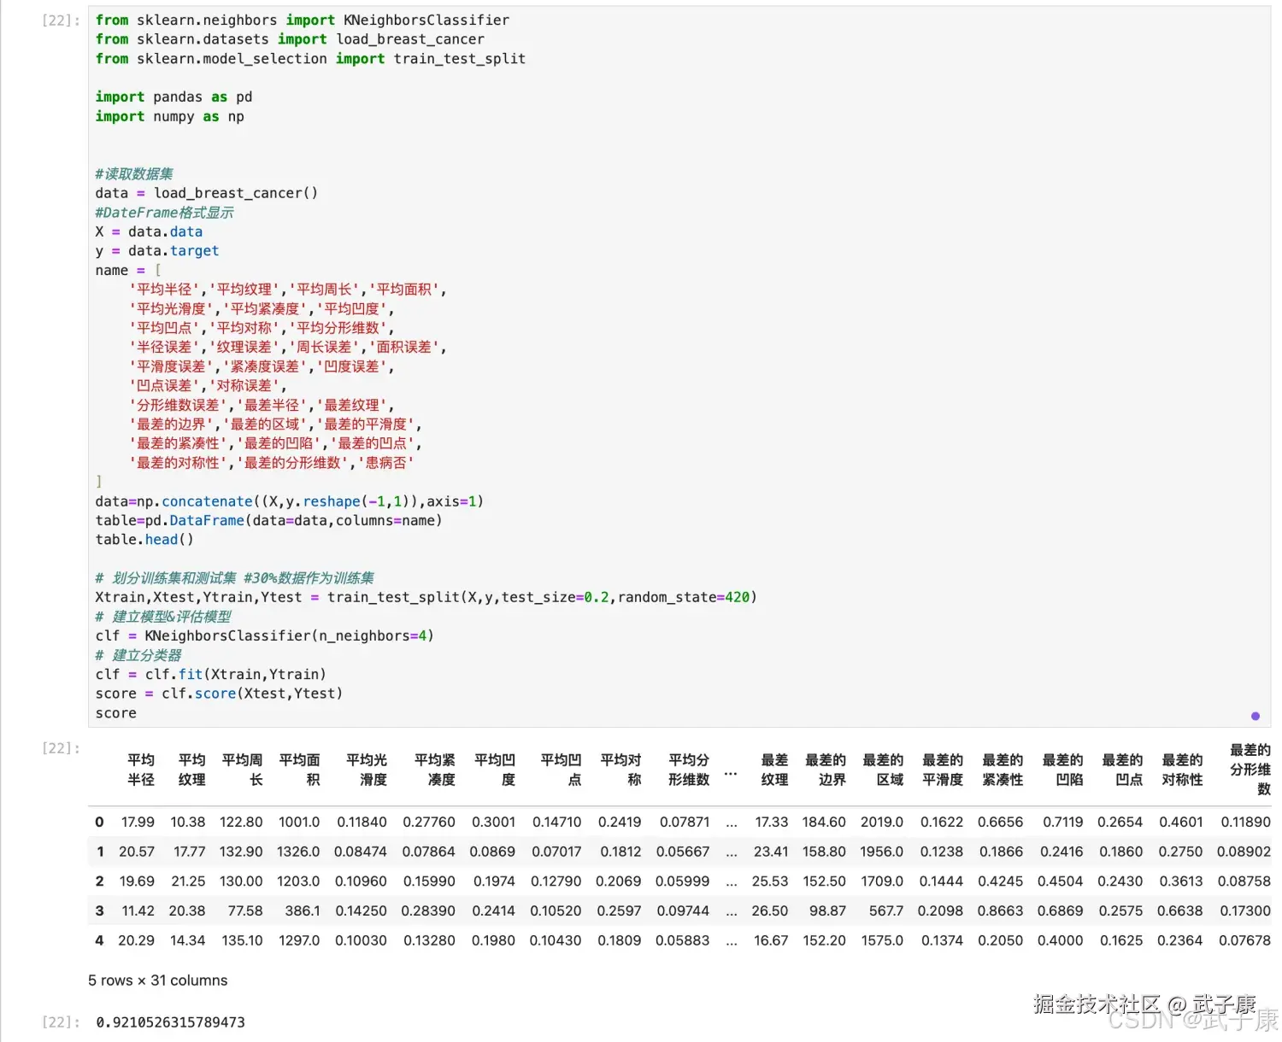Screen dimensions: 1282x1042
Task: Click the '最差纹理' table column header
Action: [774, 770]
